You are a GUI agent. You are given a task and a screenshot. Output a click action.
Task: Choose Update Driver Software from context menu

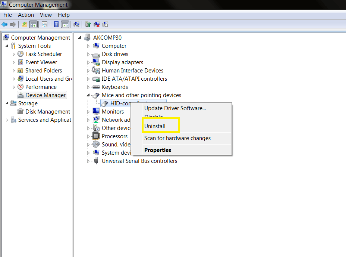(x=181, y=108)
